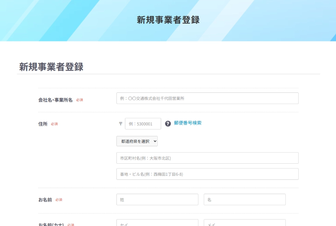Click the question mark help icon
The height and width of the screenshot is (226, 336).
168,124
